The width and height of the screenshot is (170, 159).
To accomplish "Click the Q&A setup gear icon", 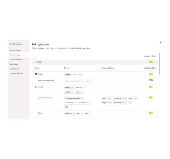I will click(x=11, y=44).
